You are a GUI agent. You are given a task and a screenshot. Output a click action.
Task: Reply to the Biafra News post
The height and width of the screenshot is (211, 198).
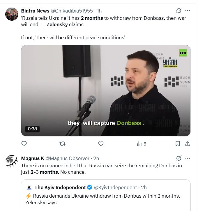click(24, 143)
